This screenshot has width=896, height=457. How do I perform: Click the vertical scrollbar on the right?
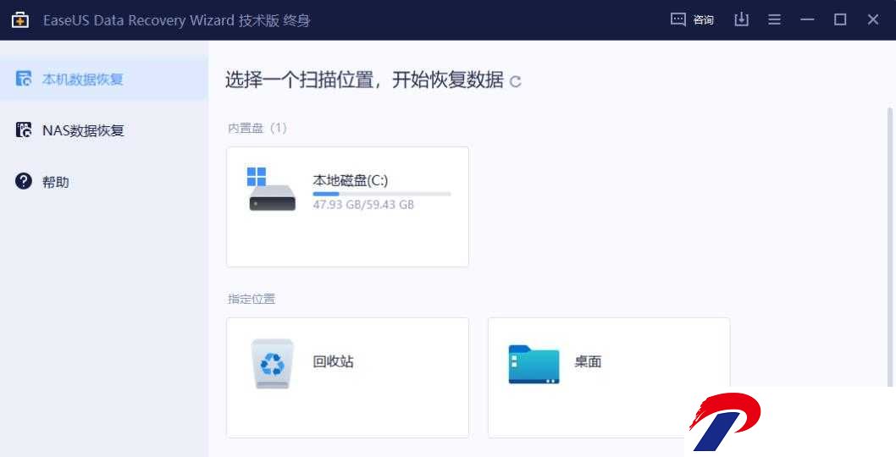890,245
